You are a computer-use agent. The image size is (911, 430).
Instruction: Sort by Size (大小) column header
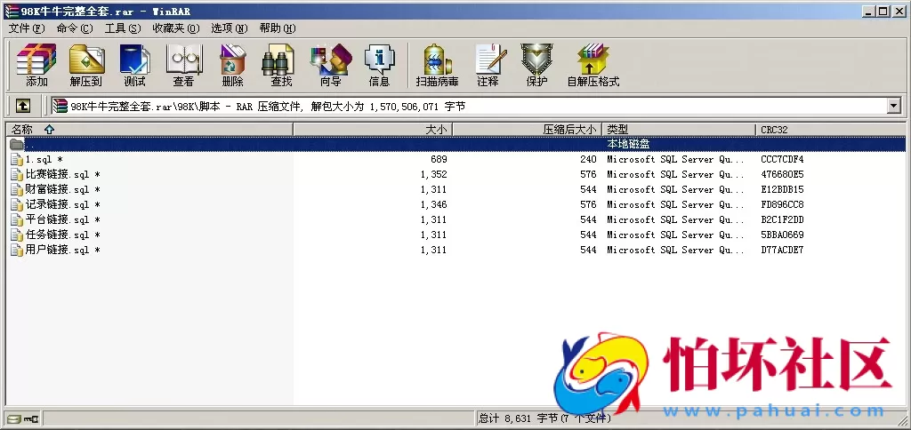pyautogui.click(x=373, y=130)
